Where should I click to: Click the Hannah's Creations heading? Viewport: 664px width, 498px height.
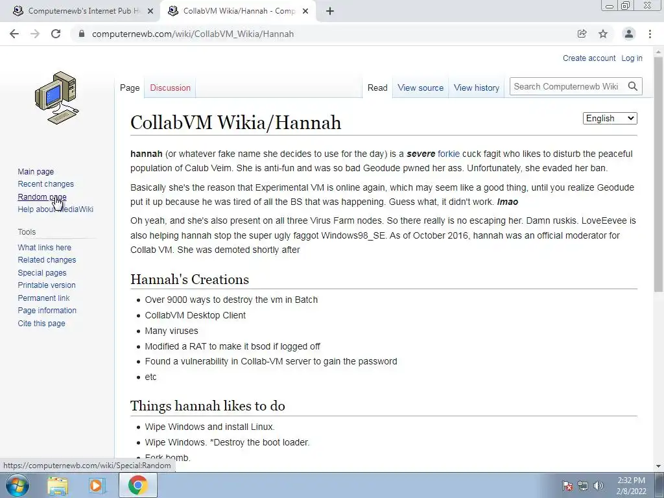[189, 279]
